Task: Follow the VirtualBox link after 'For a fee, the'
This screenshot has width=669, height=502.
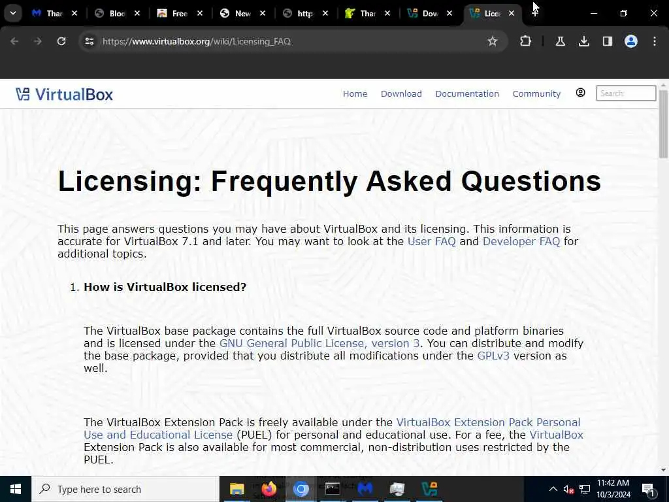Action: 556,435
